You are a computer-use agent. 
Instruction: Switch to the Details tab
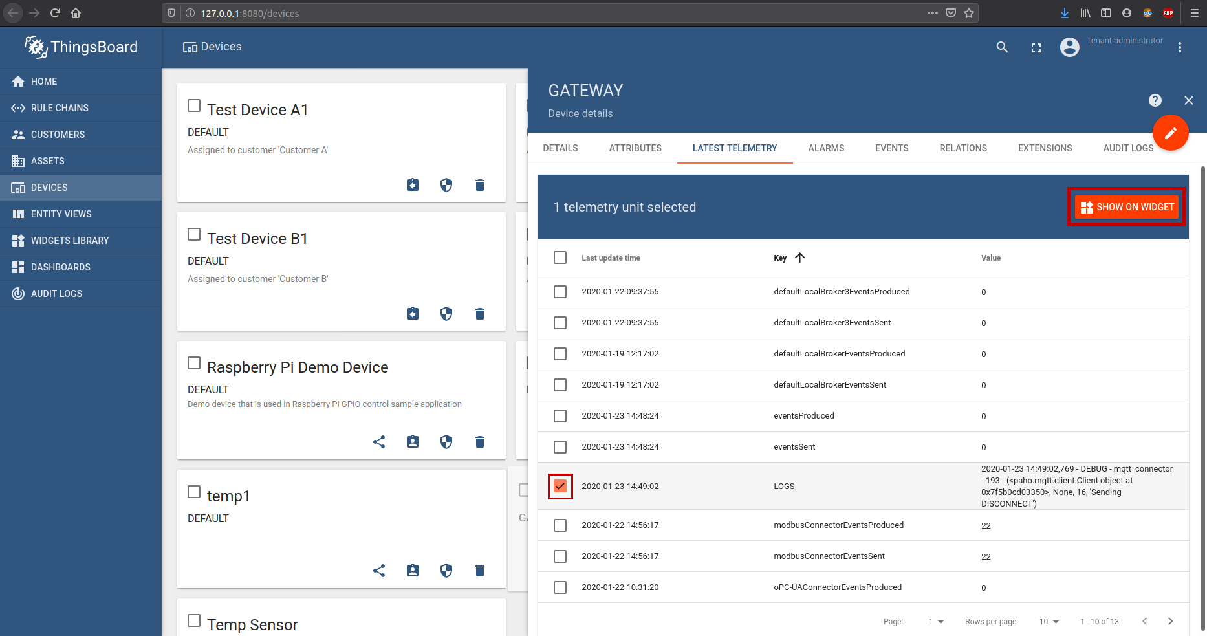tap(561, 148)
